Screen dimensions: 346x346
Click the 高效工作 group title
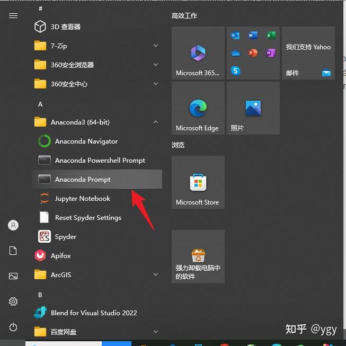184,16
